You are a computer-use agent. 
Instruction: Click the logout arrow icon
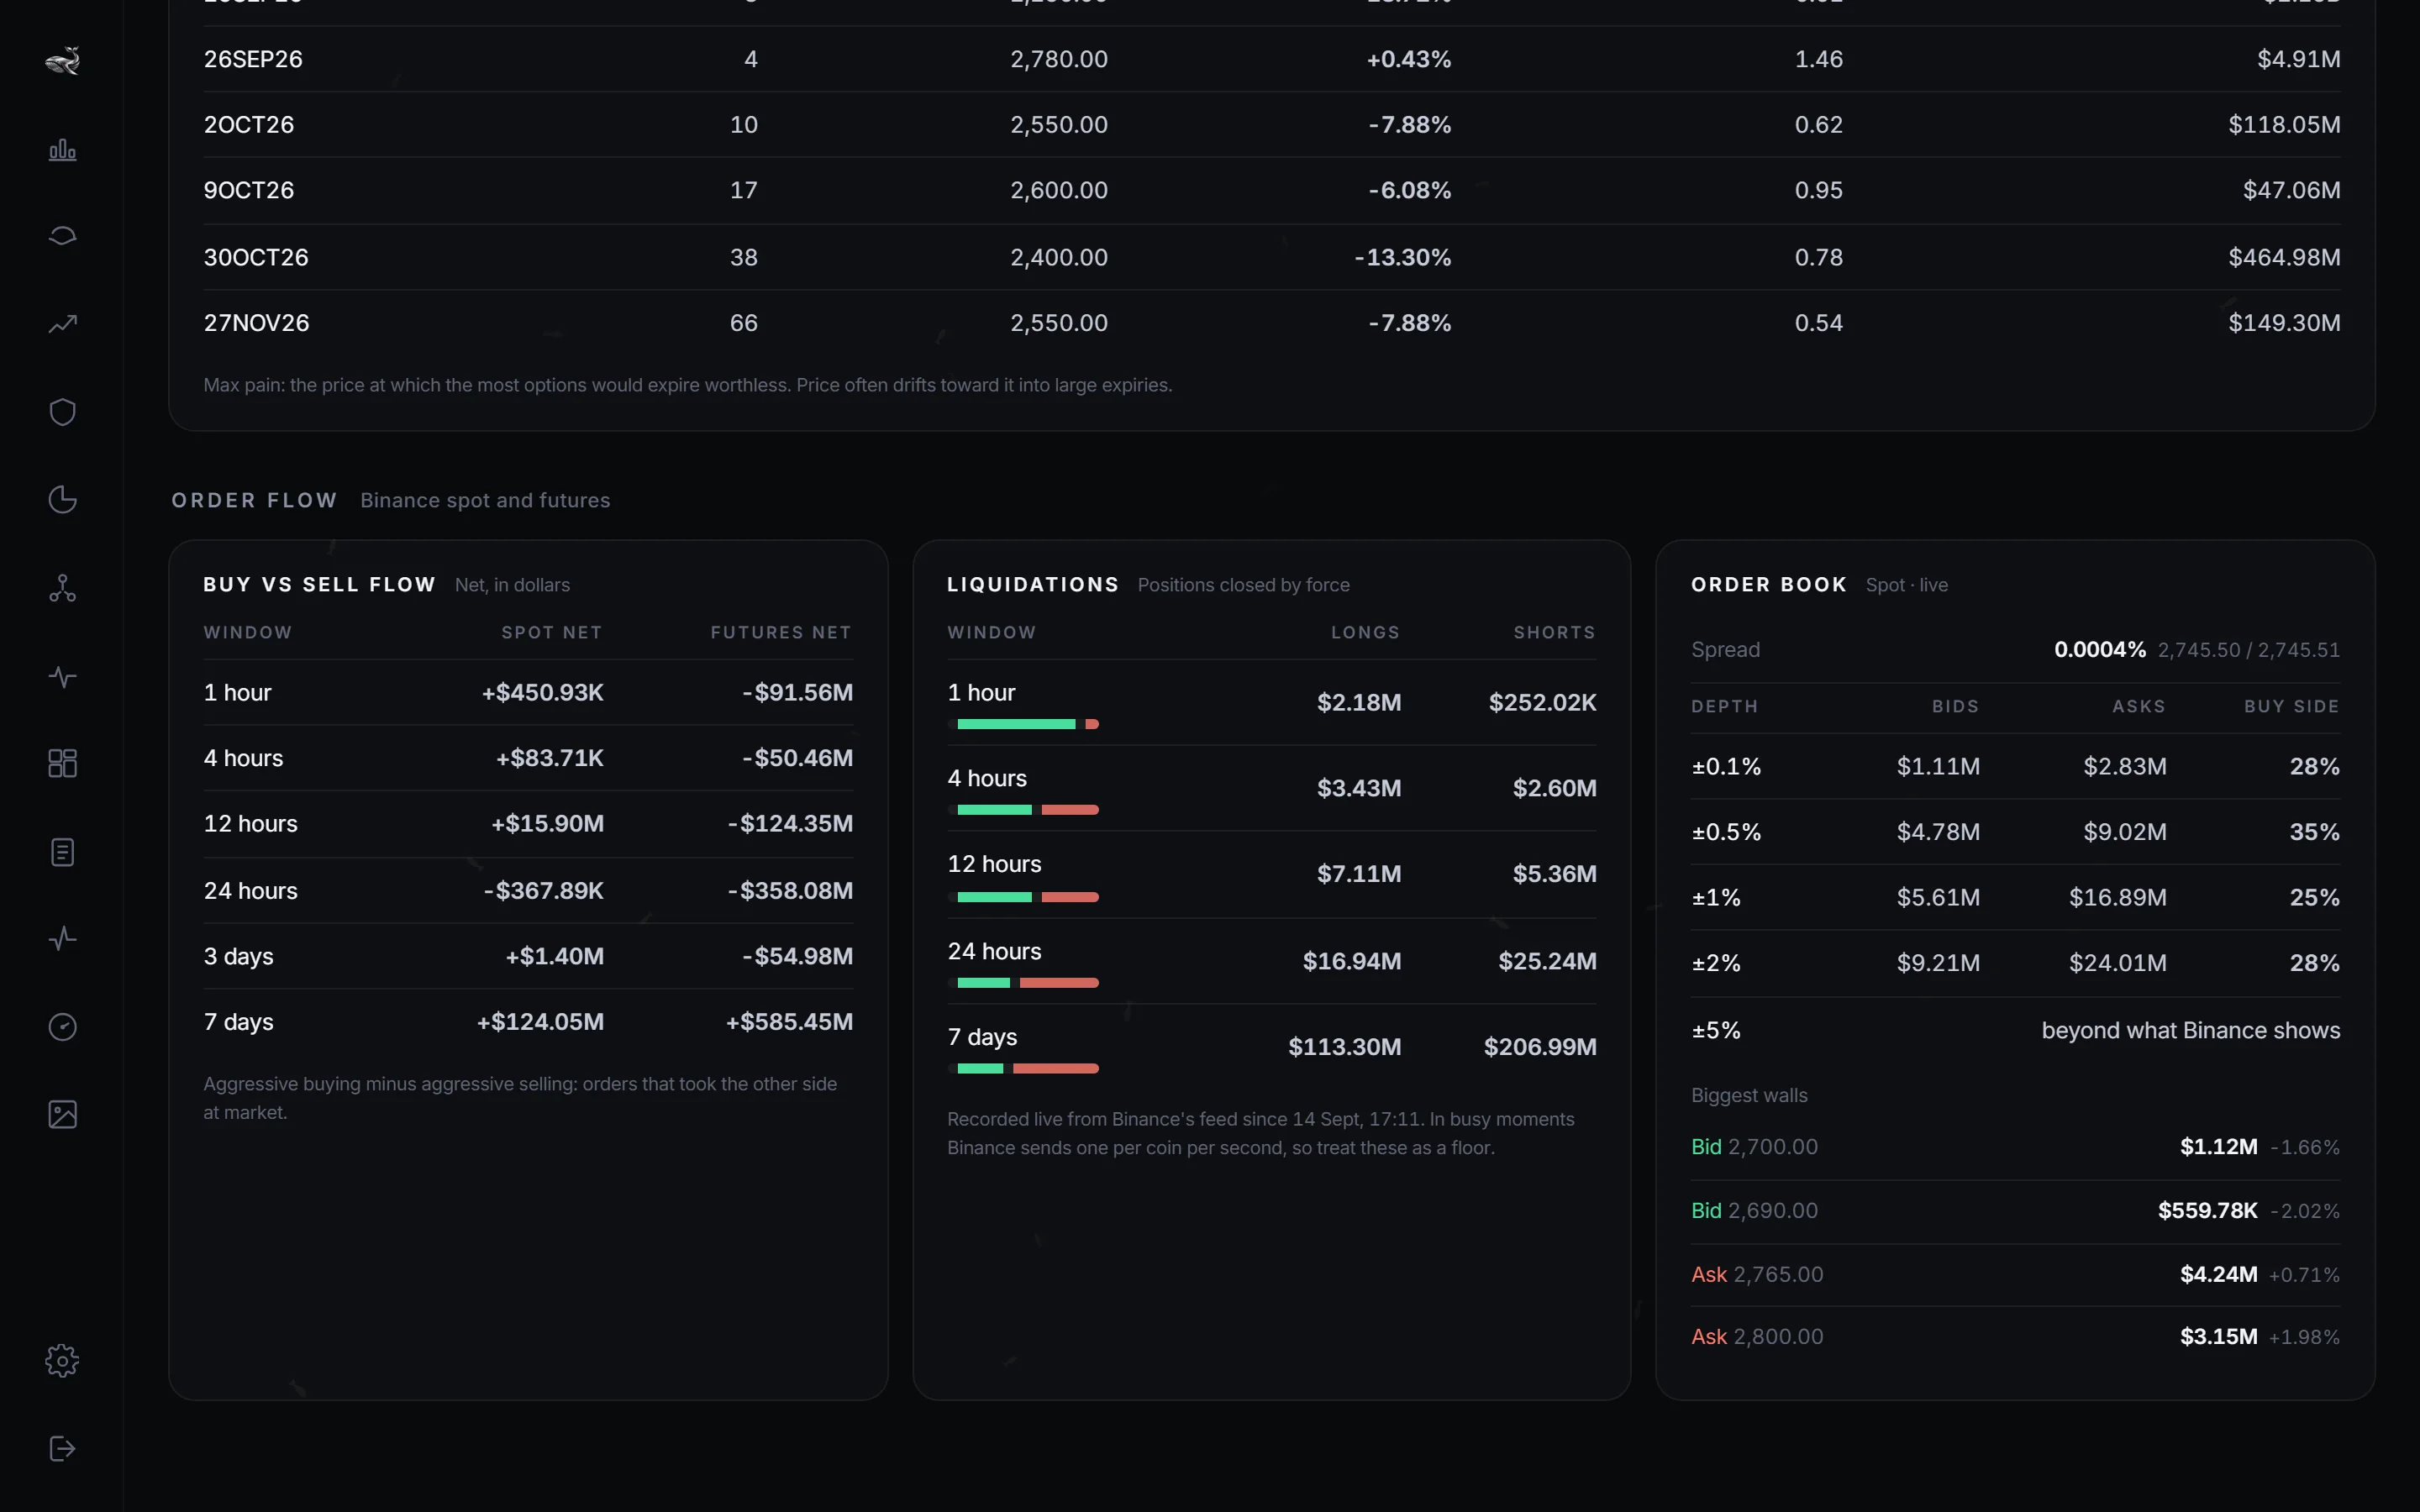[x=62, y=1449]
